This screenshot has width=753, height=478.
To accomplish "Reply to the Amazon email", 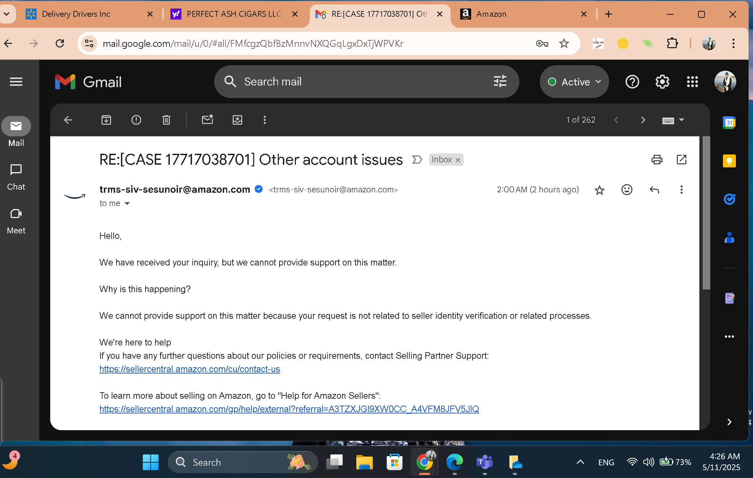I will point(654,190).
